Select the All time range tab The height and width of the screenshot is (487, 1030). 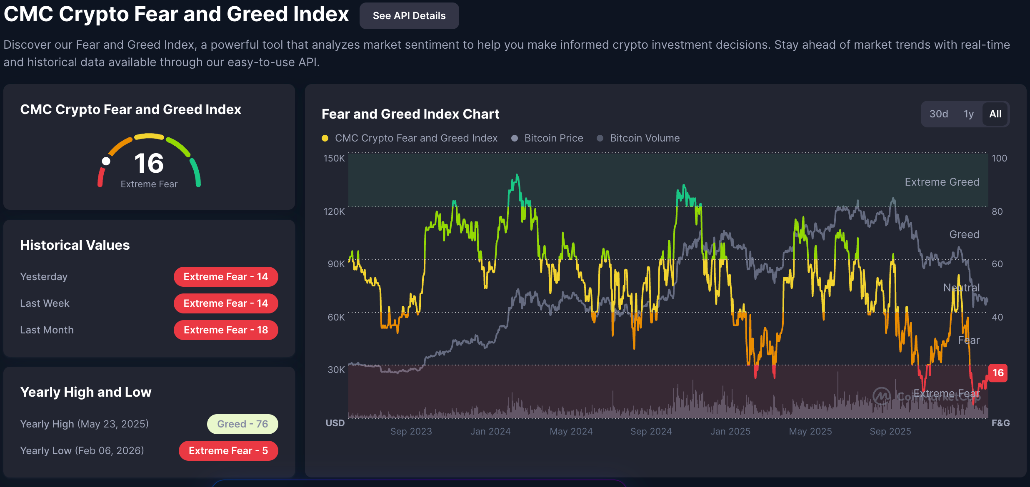click(x=995, y=114)
